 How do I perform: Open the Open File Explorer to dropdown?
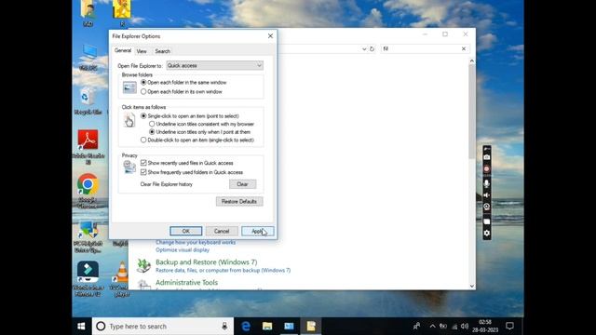215,65
